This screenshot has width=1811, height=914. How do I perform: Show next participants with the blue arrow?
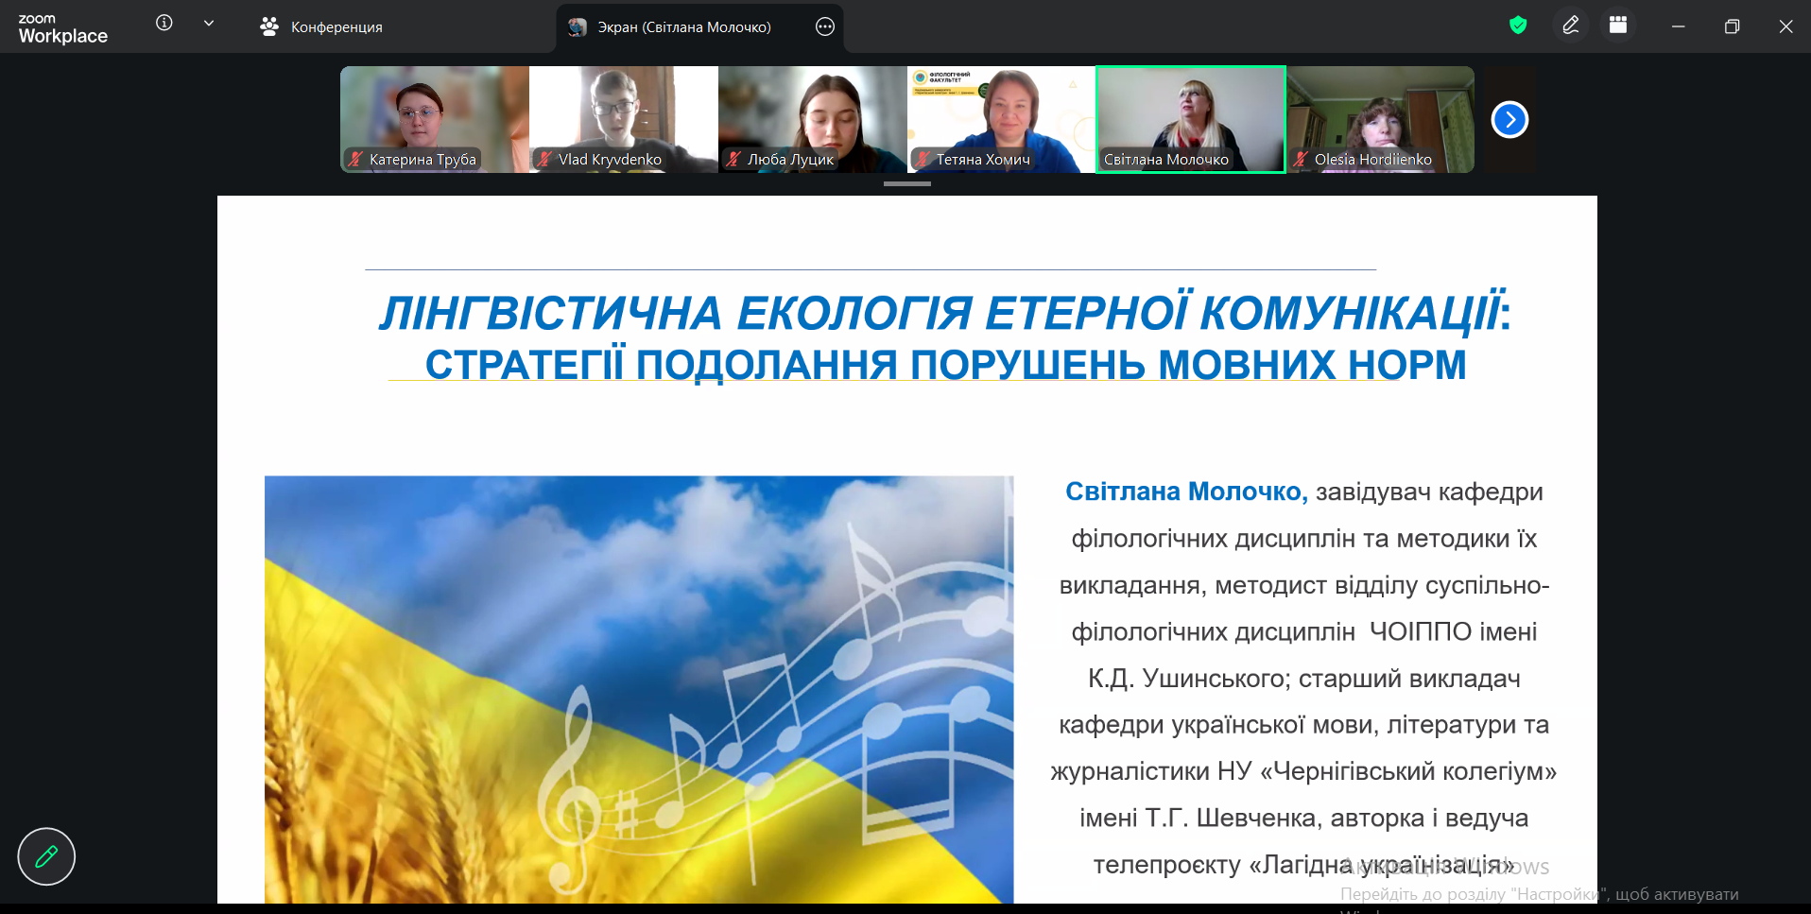pyautogui.click(x=1509, y=120)
